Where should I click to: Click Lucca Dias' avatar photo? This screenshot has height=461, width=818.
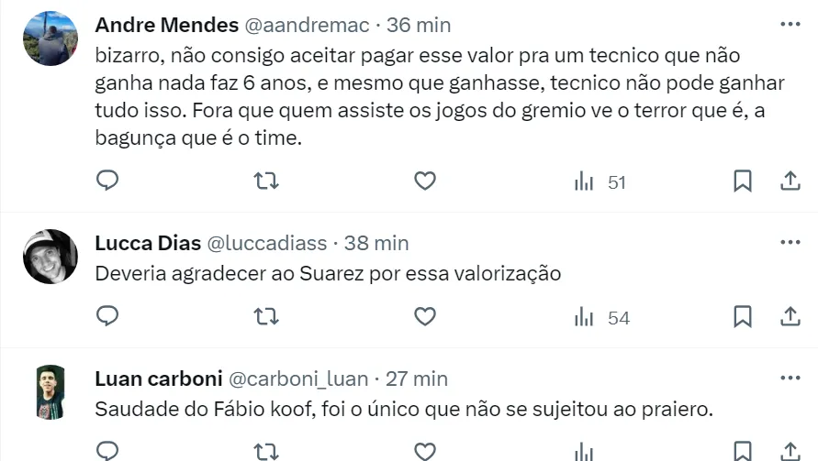click(x=50, y=257)
